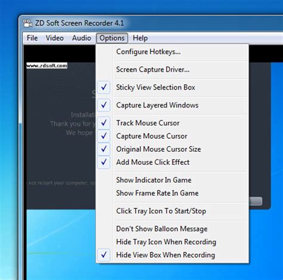Click the www.zdsoft.com watermark link
Image resolution: width=283 pixels, height=280 pixels.
pos(47,66)
